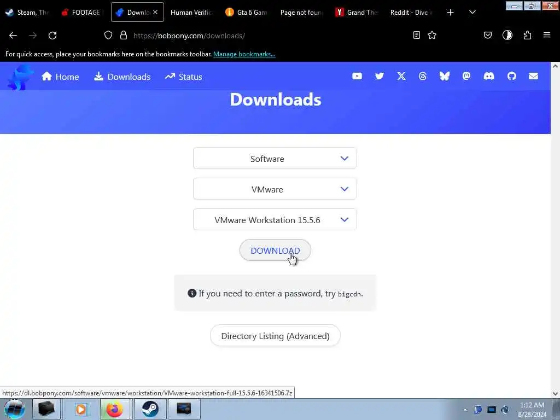Open media player in taskbar
The image size is (560, 420).
81,409
